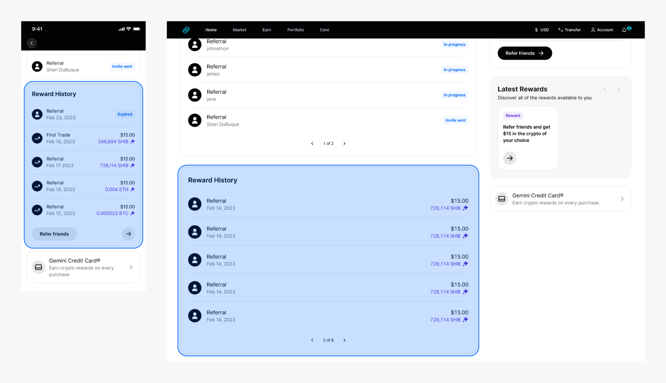The width and height of the screenshot is (666, 383).
Task: Open notifications bell icon
Action: 624,30
